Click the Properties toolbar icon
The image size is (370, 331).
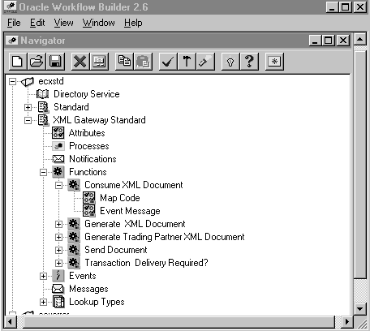click(x=99, y=62)
